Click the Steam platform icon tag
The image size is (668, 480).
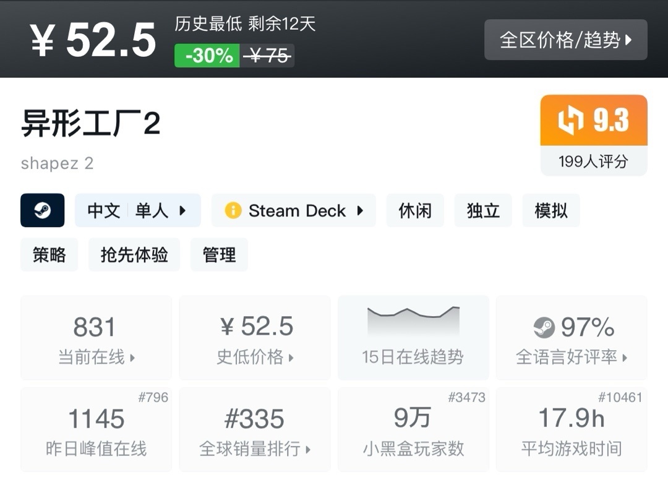pyautogui.click(x=43, y=210)
